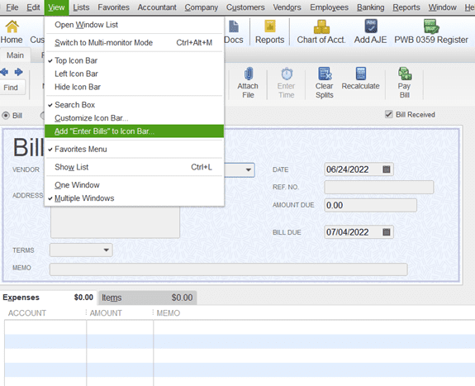Expand the TERMS dropdown
The image size is (475, 386).
pos(106,250)
